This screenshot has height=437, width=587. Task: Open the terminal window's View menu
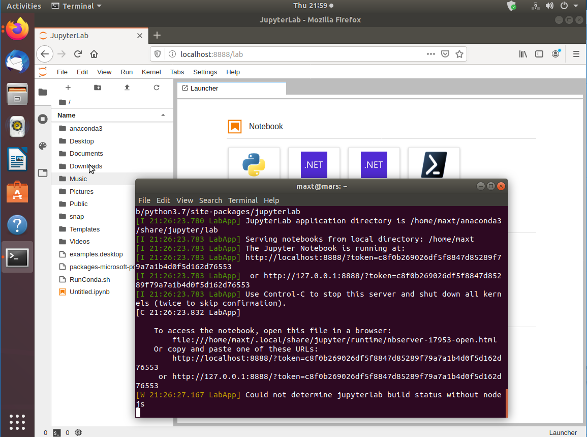[x=184, y=200]
